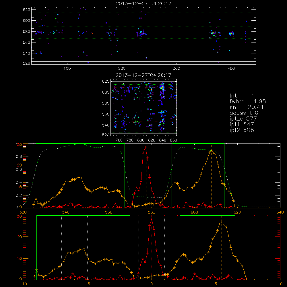This screenshot has height=287, width=287.
Task: Click the red peak apex in the bottom -10 to 10 plot
Action: coord(152,219)
